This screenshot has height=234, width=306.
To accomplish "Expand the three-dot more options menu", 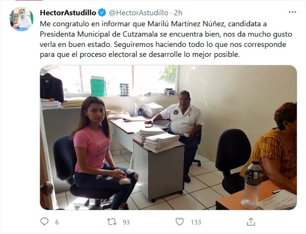I will pos(292,12).
